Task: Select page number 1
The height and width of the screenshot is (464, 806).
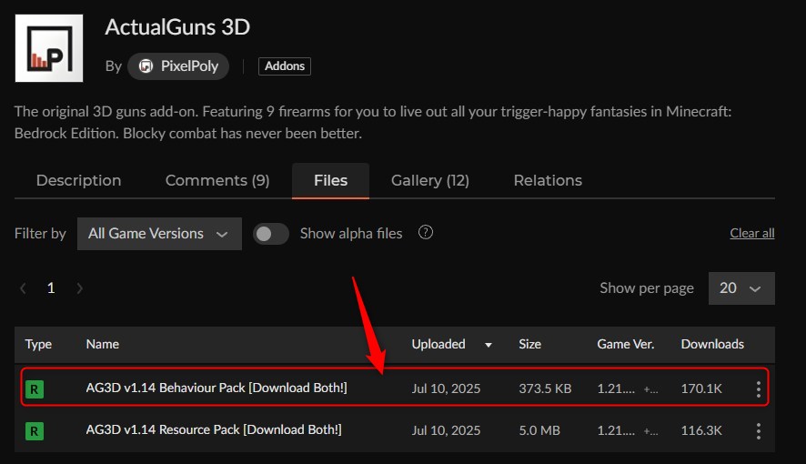Action: point(51,287)
